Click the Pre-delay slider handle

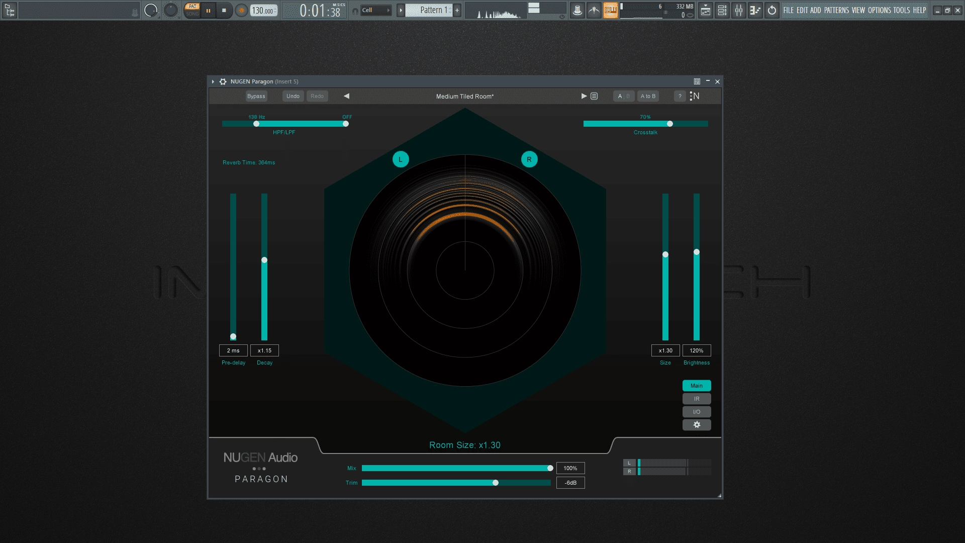(x=233, y=336)
